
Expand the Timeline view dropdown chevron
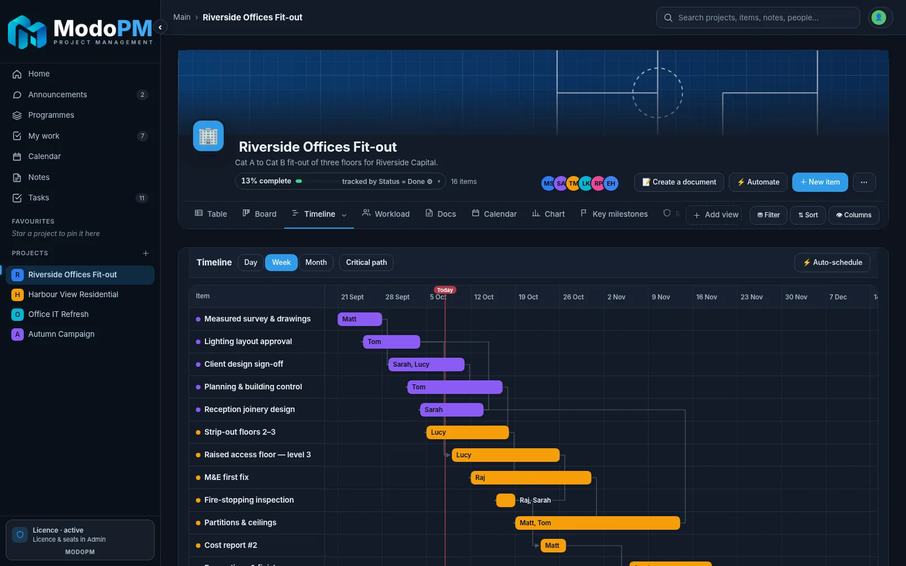(x=344, y=215)
